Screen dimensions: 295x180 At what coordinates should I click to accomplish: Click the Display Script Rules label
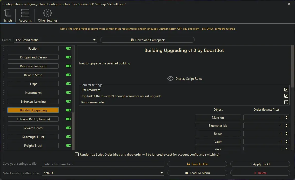point(189,79)
